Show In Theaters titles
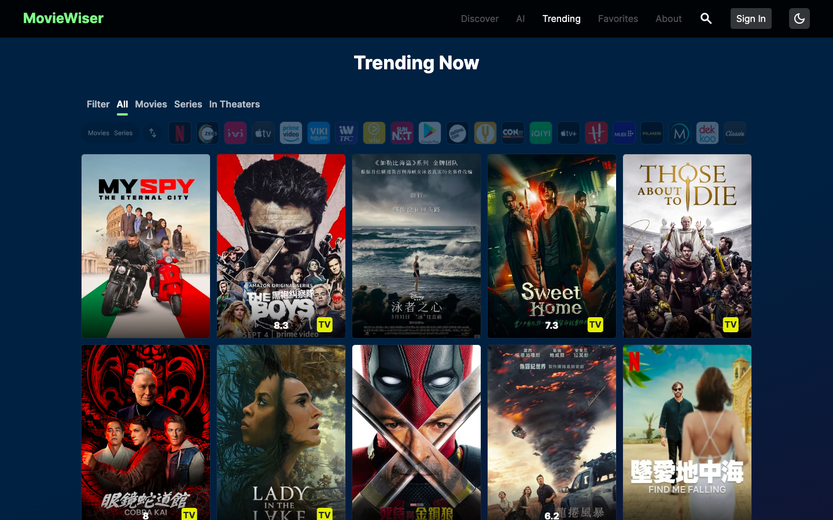Image resolution: width=833 pixels, height=520 pixels. [234, 105]
